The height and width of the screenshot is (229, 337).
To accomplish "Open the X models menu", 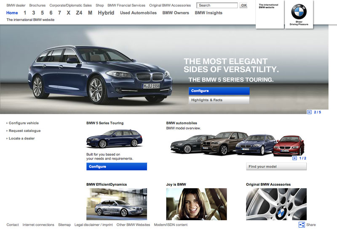I will [68, 13].
